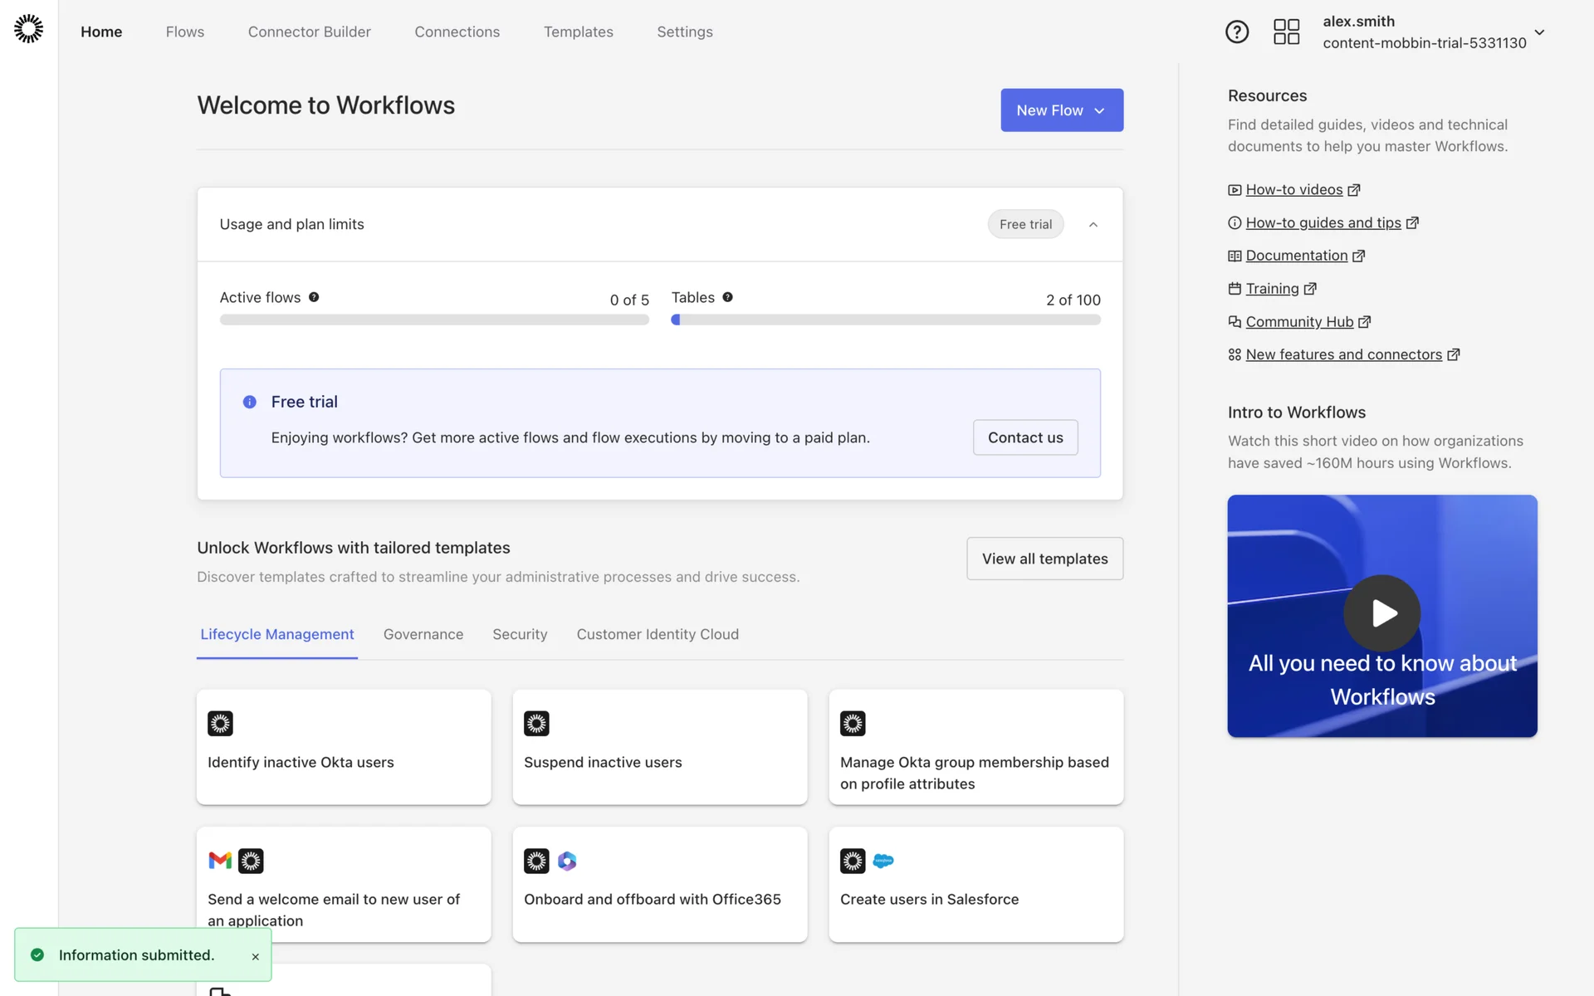Click the Contact us button
The width and height of the screenshot is (1594, 996).
(x=1024, y=437)
